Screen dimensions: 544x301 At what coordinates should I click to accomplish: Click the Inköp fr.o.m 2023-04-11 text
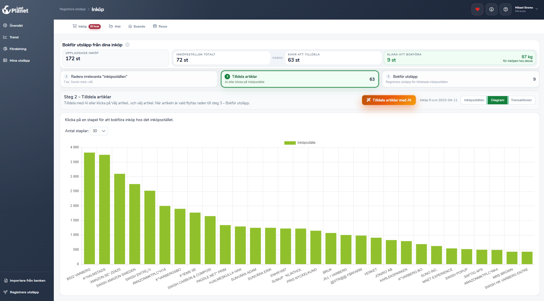coord(438,100)
